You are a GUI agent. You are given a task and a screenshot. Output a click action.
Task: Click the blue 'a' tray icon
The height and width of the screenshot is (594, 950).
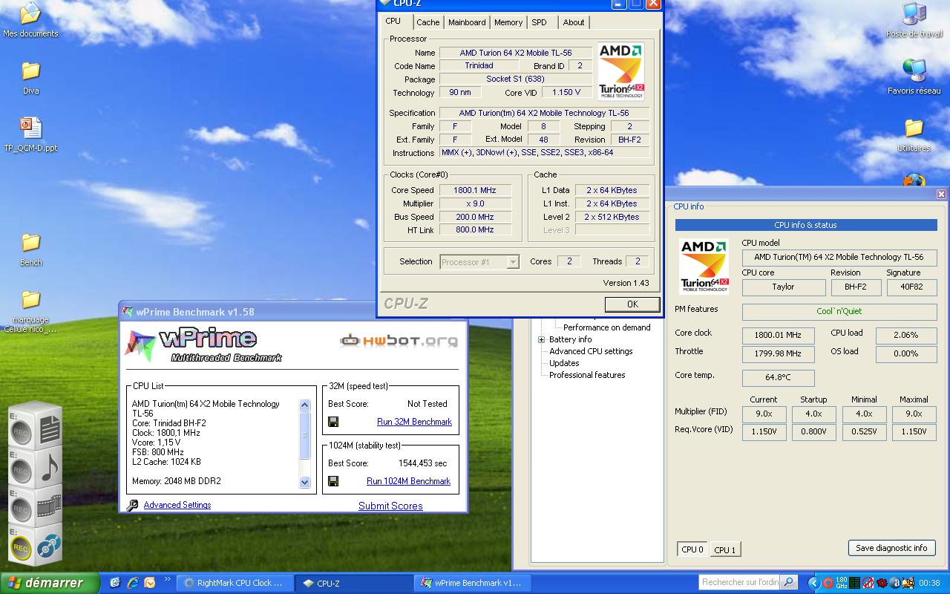[895, 583]
